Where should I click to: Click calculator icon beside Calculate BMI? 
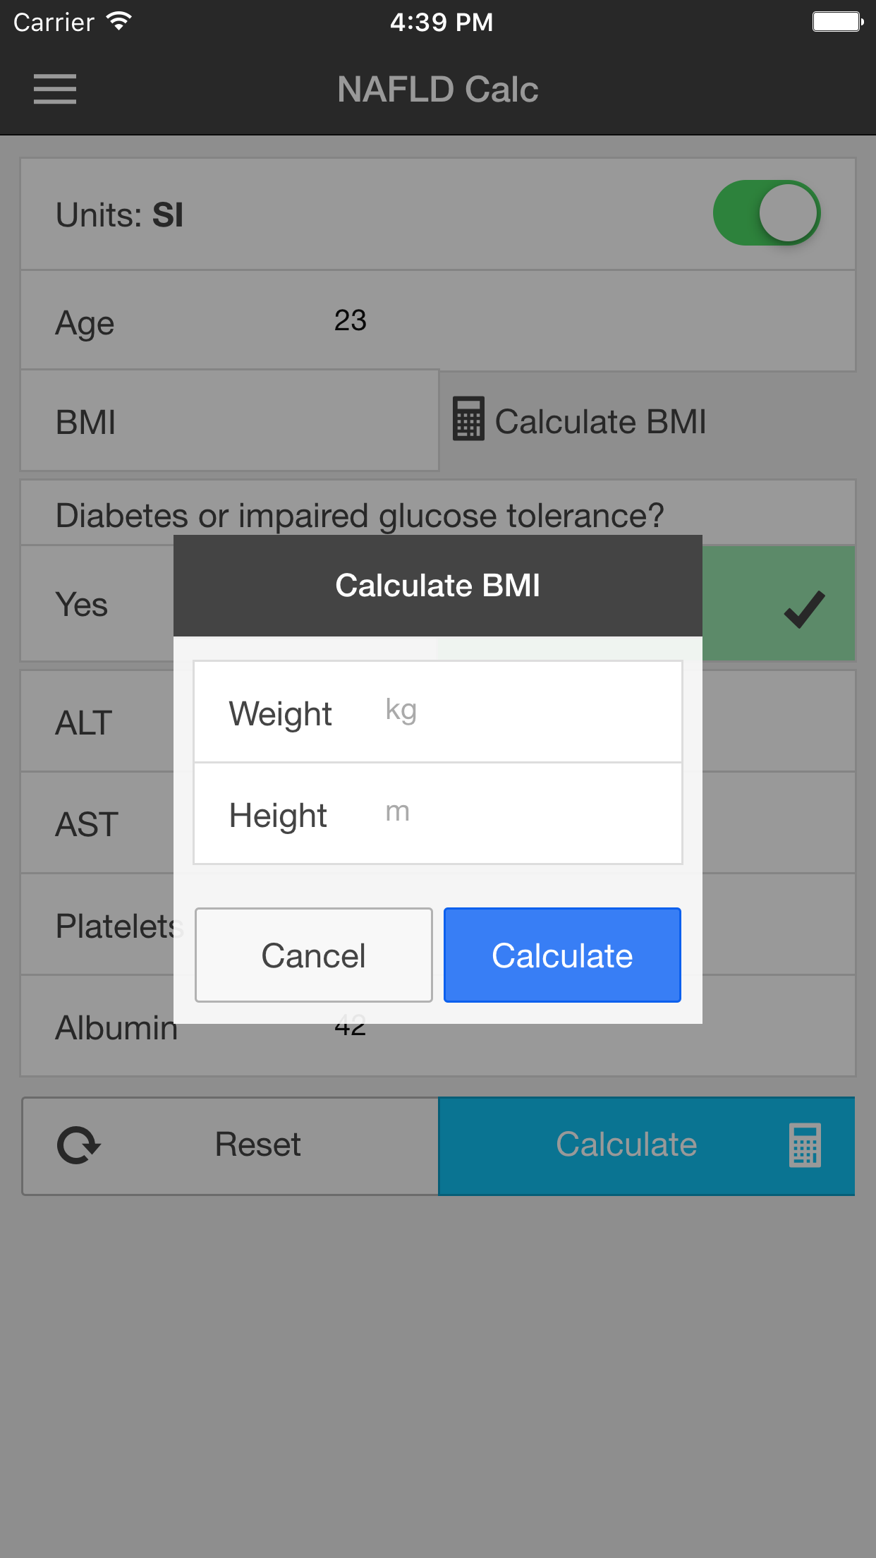tap(468, 419)
